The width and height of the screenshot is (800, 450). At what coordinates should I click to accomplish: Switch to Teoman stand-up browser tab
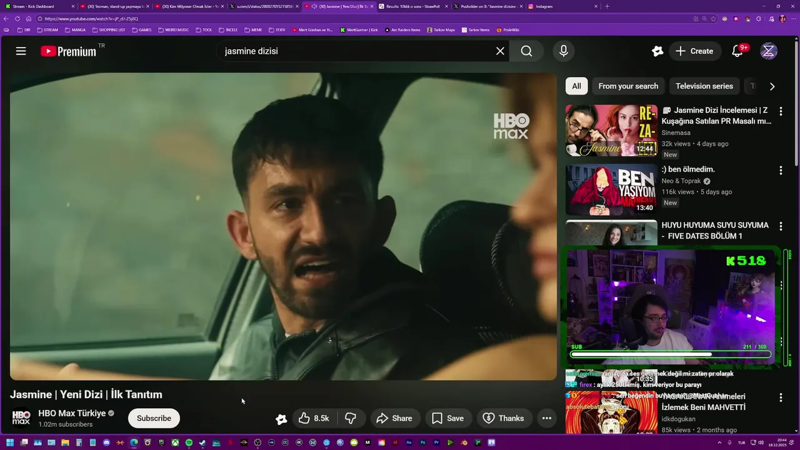pyautogui.click(x=115, y=6)
